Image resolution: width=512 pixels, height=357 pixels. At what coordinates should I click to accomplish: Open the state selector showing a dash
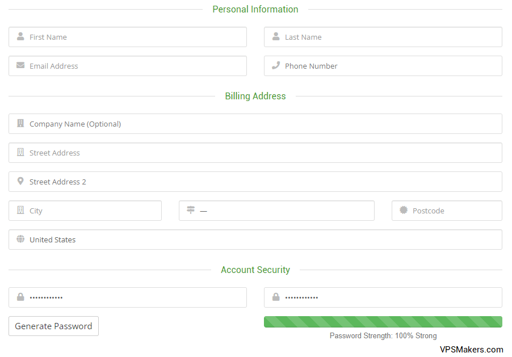click(276, 211)
